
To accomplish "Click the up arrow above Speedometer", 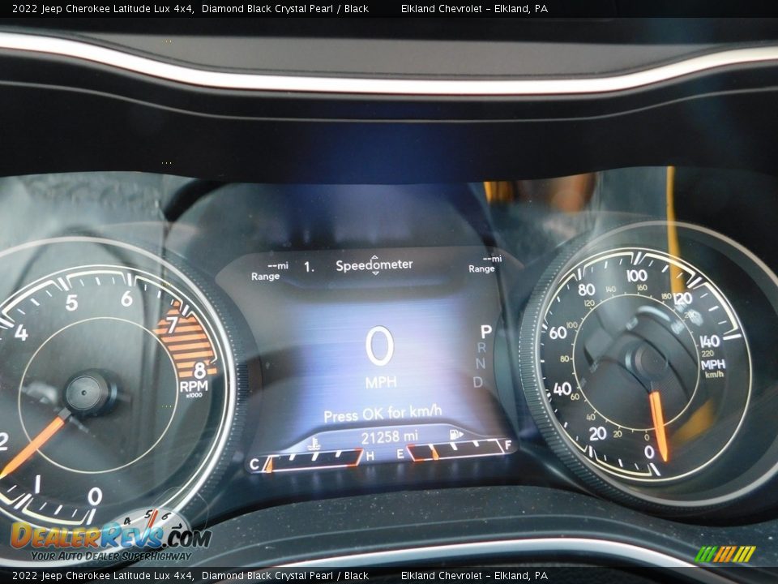I will pos(374,257).
